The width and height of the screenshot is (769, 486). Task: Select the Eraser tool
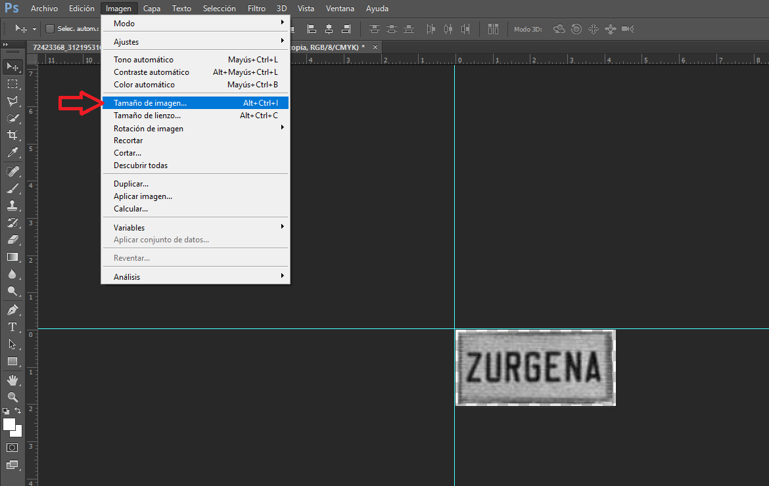12,240
